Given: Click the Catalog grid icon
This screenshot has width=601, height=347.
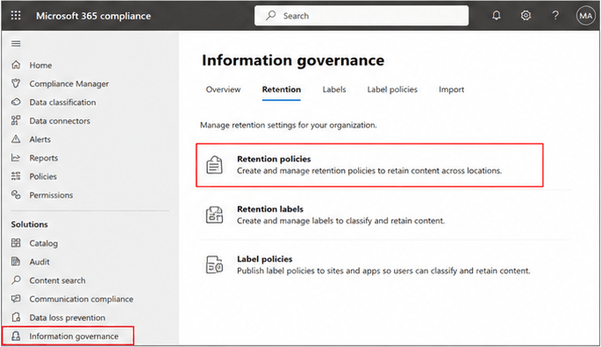Looking at the screenshot, I should coord(16,243).
